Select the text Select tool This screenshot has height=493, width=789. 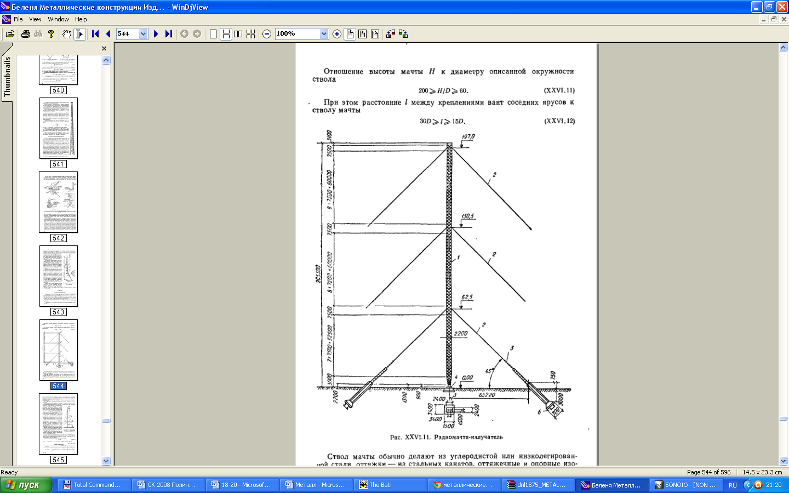(79, 34)
